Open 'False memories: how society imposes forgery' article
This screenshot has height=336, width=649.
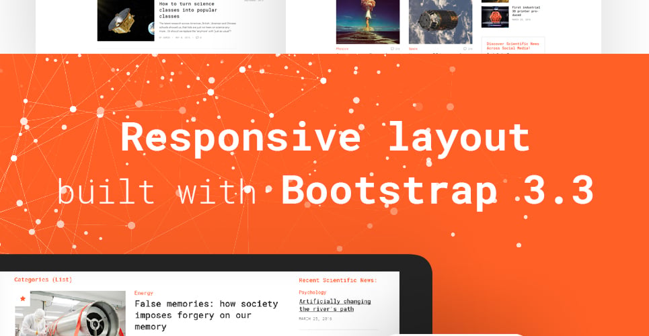pyautogui.click(x=206, y=315)
